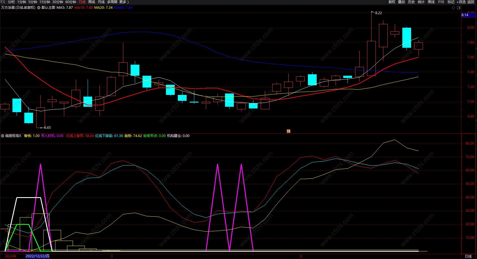This screenshot has width=477, height=259.
Task: Click the highlighted date 2022/12/22/四
Action: 37,256
